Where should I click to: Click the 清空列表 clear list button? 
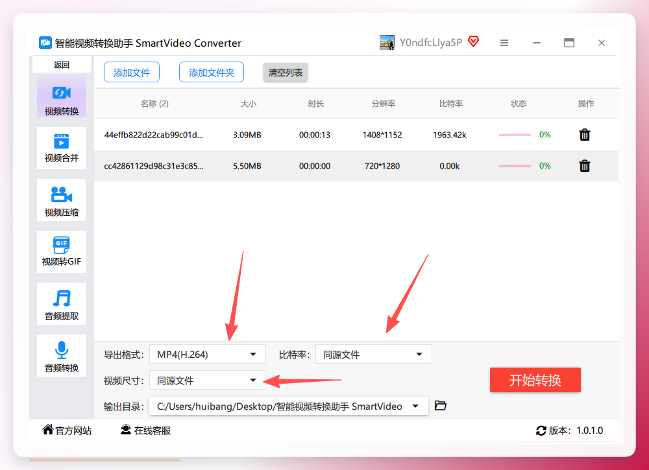click(285, 73)
